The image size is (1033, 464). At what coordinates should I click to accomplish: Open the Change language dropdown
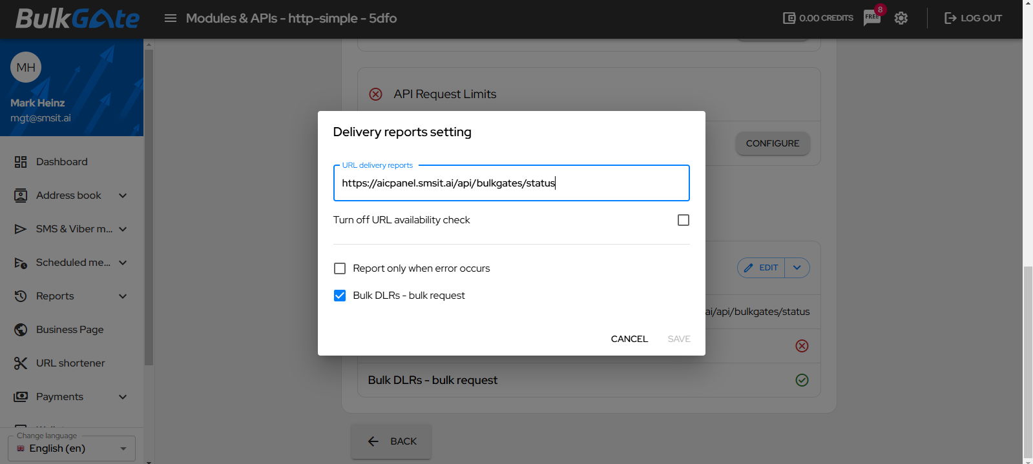click(72, 449)
